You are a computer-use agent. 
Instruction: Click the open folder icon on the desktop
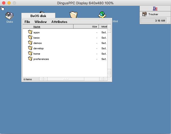coord(73,15)
